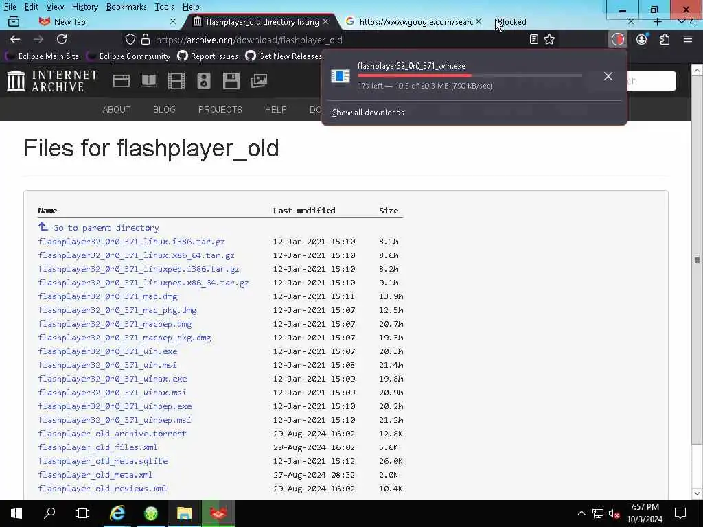Close the New Tab tab

point(173,21)
